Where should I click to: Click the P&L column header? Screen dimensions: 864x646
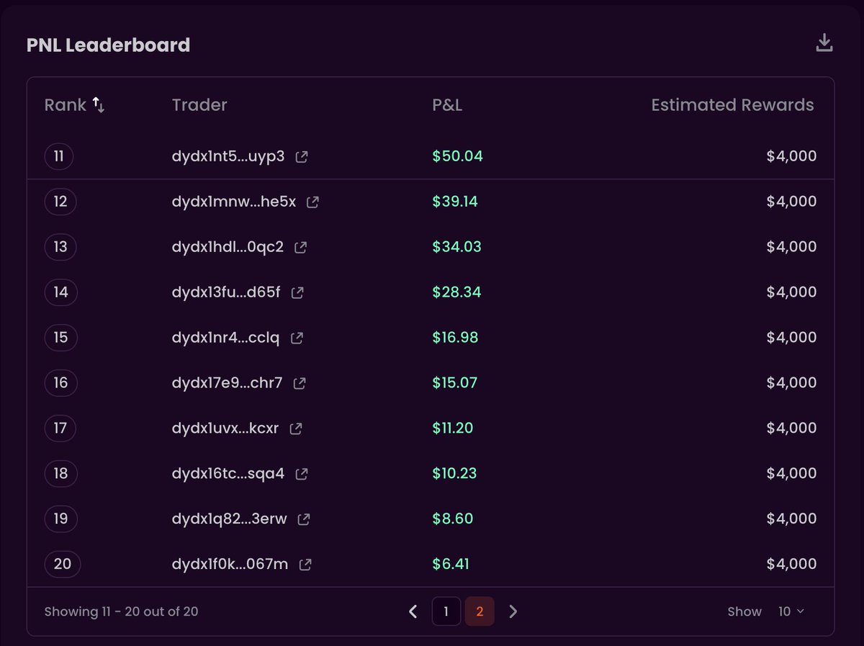(x=447, y=105)
